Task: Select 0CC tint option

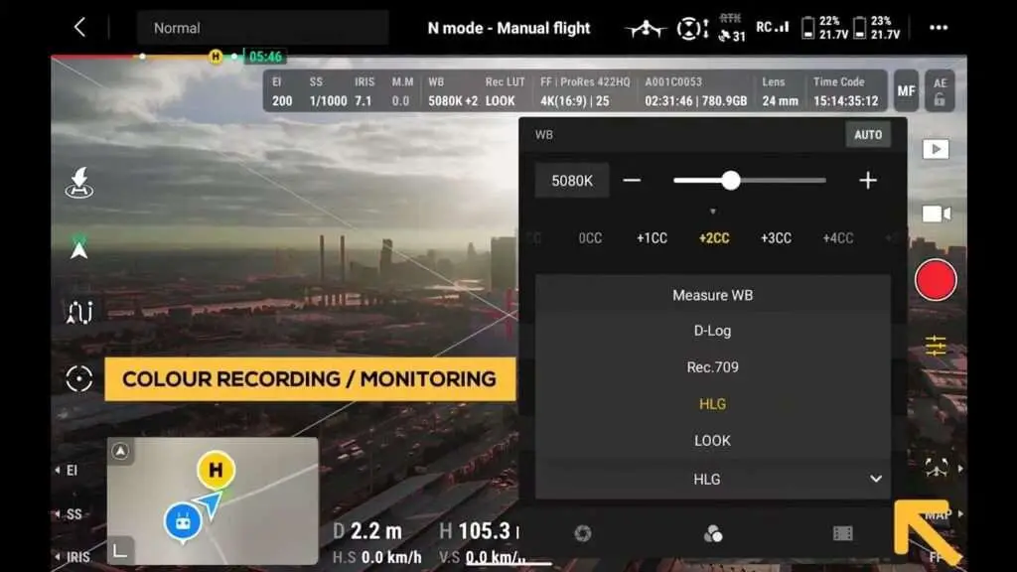Action: 590,238
